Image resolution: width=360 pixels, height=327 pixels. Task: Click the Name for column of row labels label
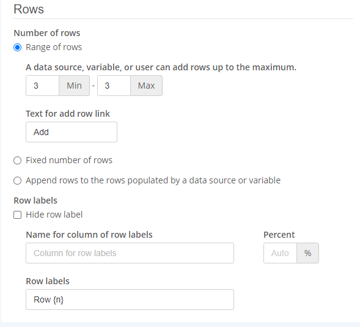click(89, 235)
